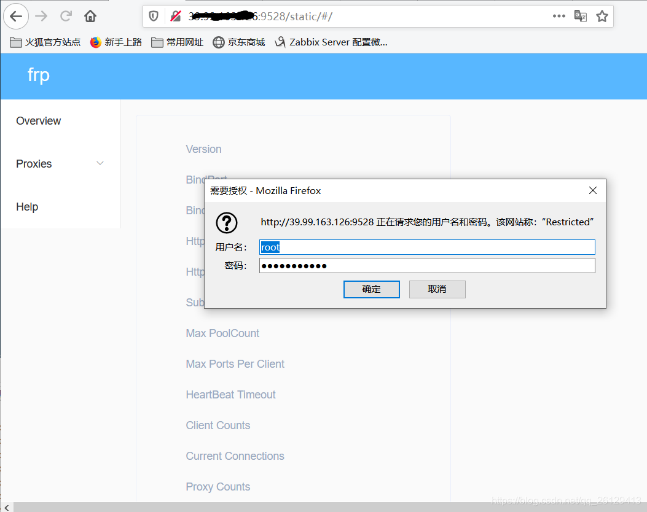647x512 pixels.
Task: Open the 京东商城 bookmark
Action: click(239, 42)
